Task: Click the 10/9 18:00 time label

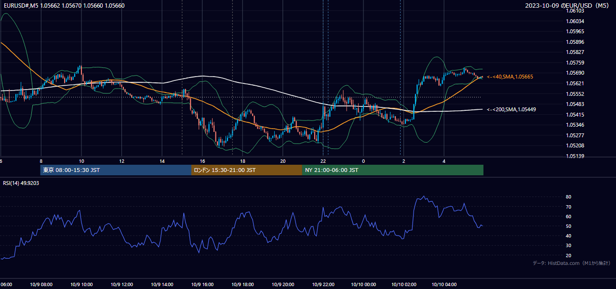Action: click(242, 285)
